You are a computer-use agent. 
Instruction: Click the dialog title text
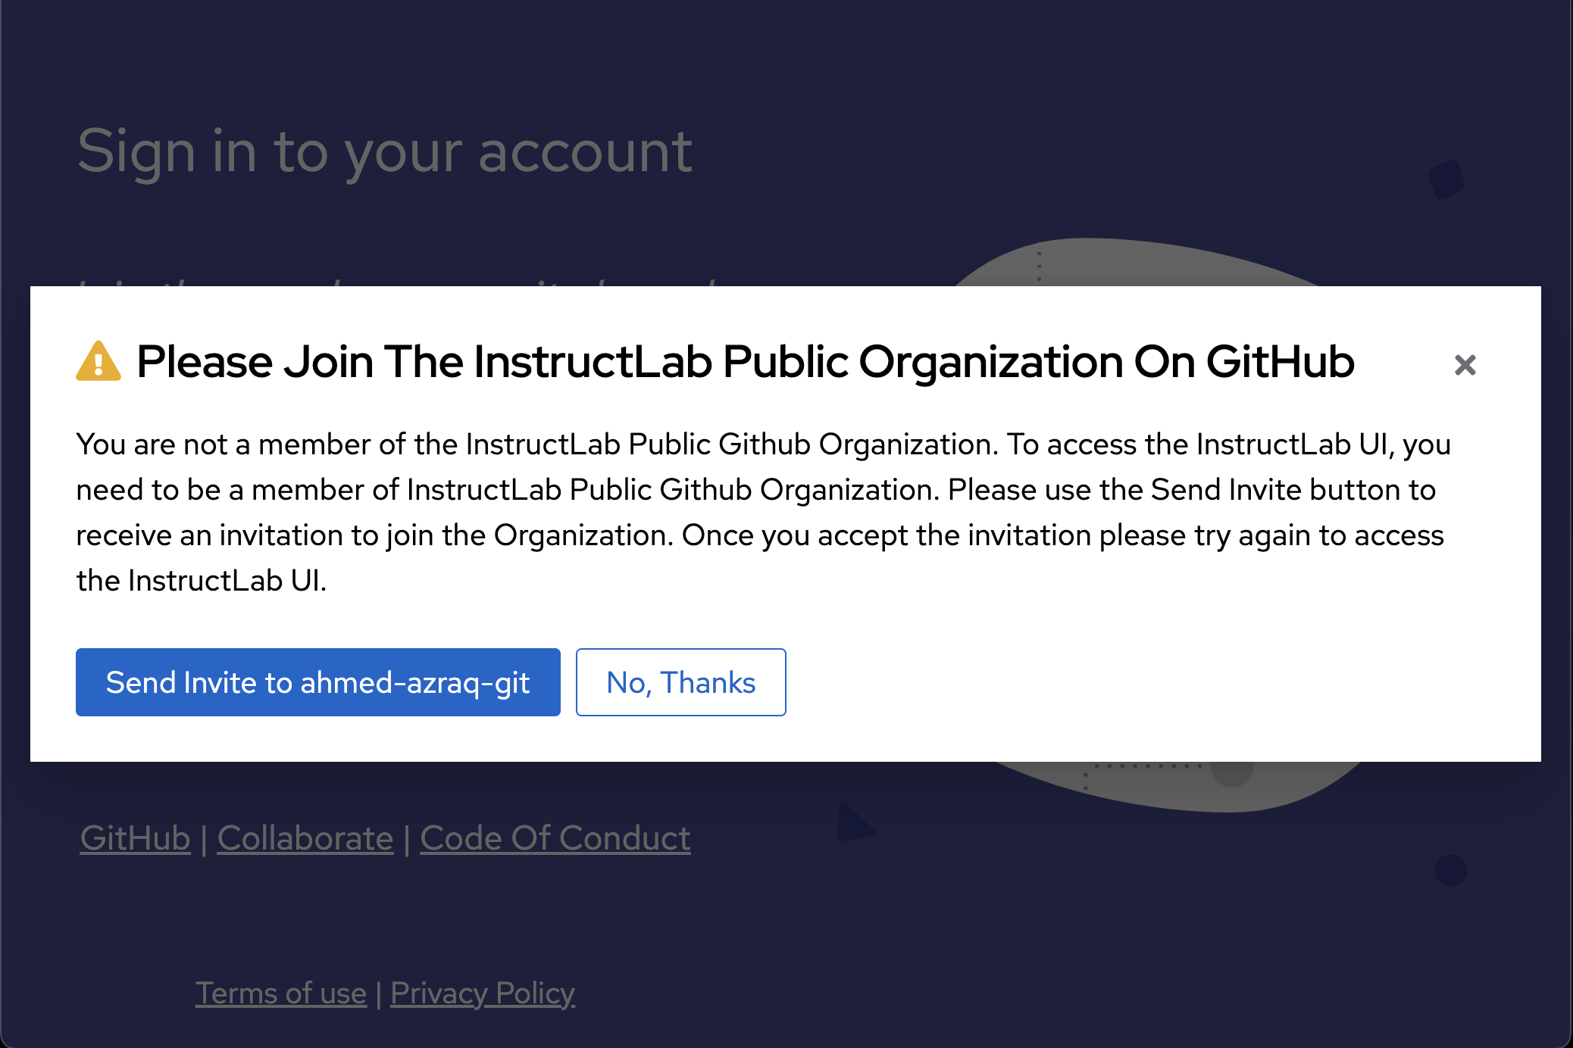click(x=746, y=362)
